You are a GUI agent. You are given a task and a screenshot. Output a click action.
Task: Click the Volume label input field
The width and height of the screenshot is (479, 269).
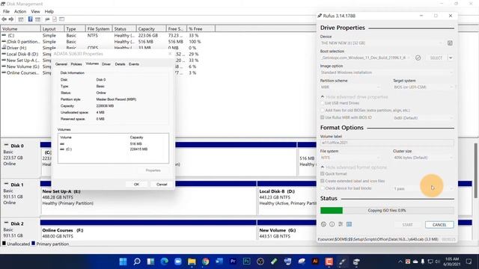387,143
